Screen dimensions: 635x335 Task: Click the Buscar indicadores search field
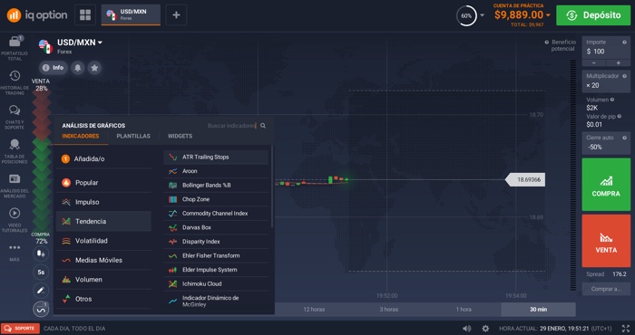tap(231, 126)
